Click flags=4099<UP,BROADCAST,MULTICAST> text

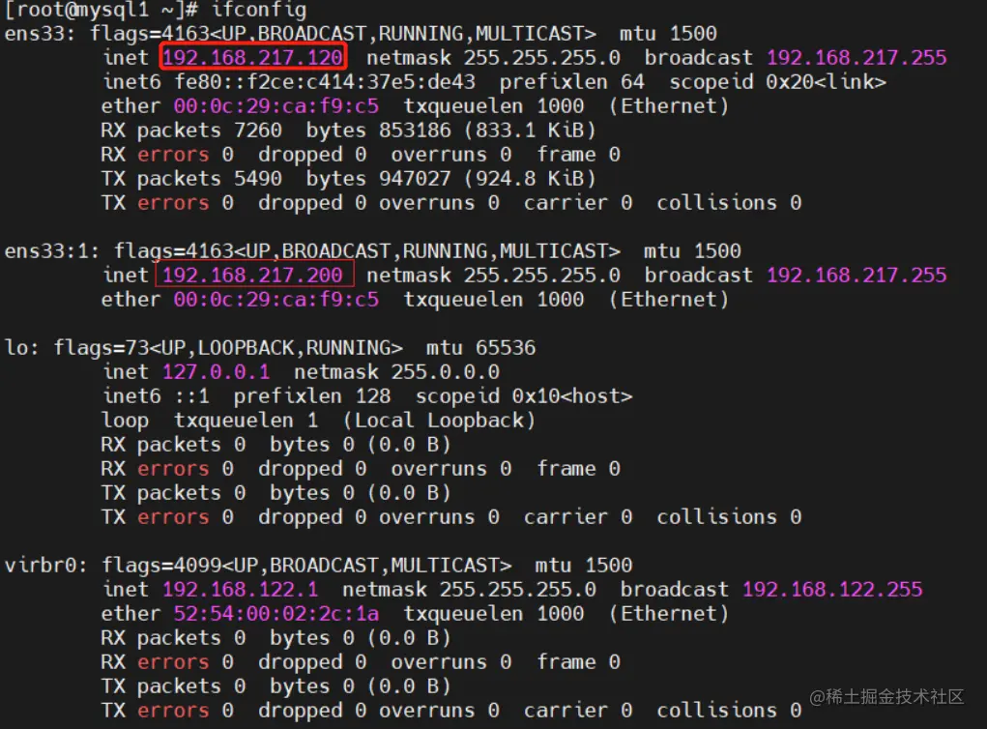click(x=306, y=566)
